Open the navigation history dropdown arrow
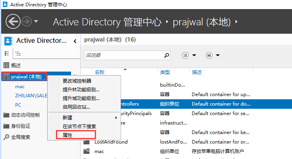292x159 pixels. click(36, 21)
